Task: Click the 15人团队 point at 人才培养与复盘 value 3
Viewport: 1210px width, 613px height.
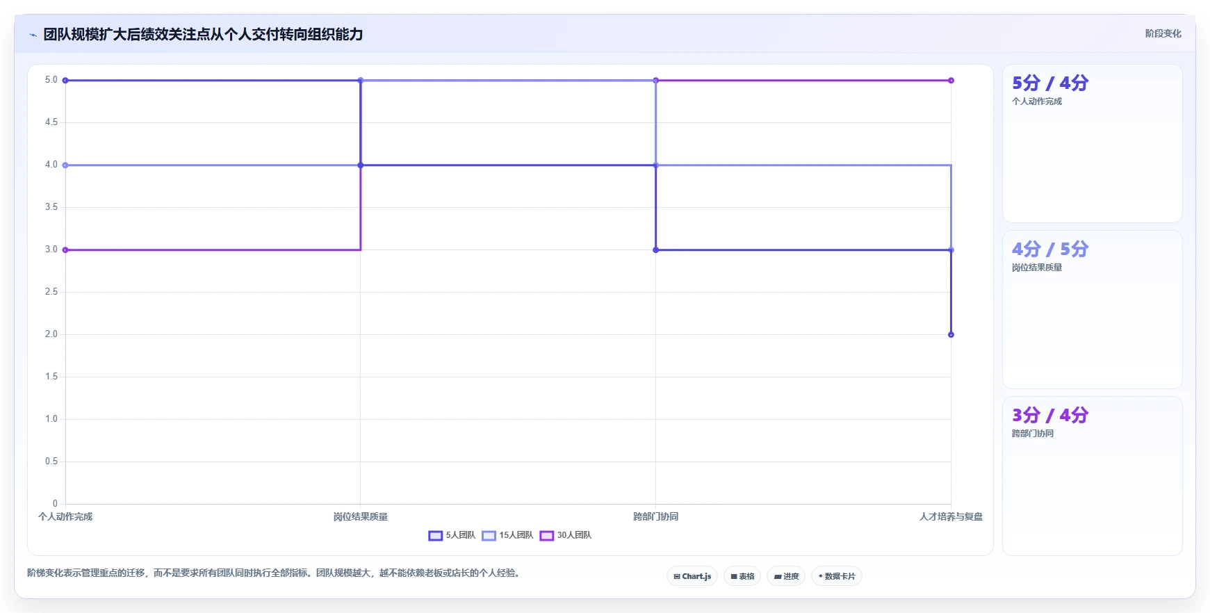Action: click(951, 250)
